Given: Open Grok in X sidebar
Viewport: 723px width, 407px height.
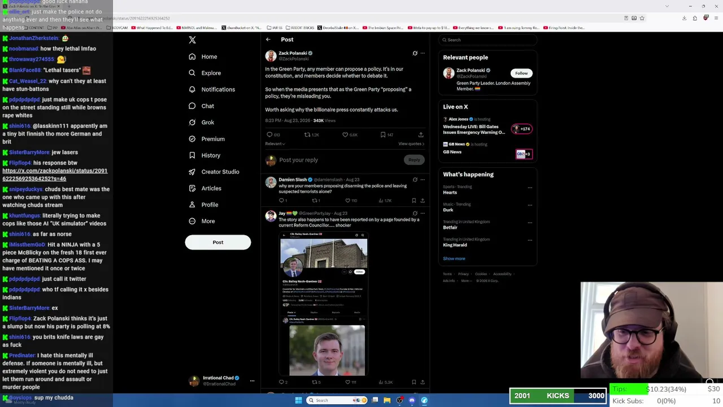Looking at the screenshot, I should click(x=201, y=122).
